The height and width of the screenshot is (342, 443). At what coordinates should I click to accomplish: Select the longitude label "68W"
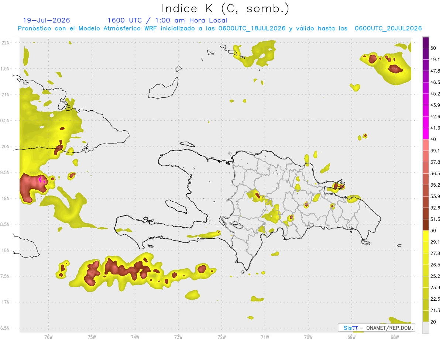click(395, 337)
